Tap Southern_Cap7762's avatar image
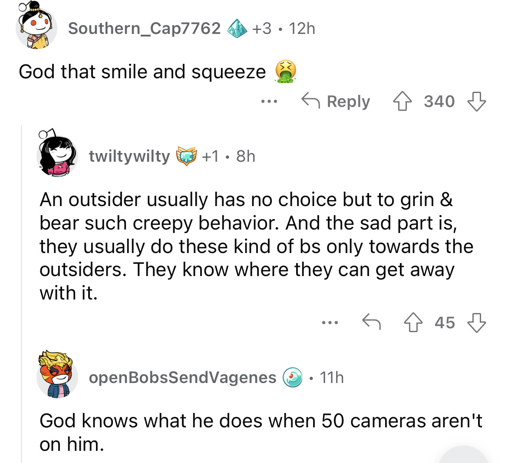The height and width of the screenshot is (463, 508). 37,27
